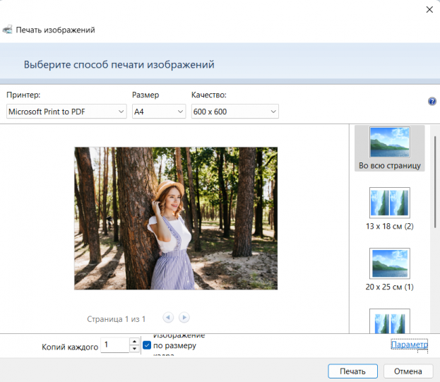Increase the number of copies with up arrow
This screenshot has height=382, width=440.
click(x=134, y=342)
